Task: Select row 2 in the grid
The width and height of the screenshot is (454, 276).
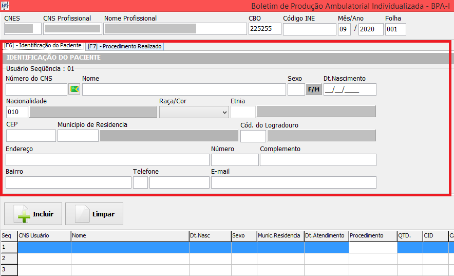Action: 9,259
